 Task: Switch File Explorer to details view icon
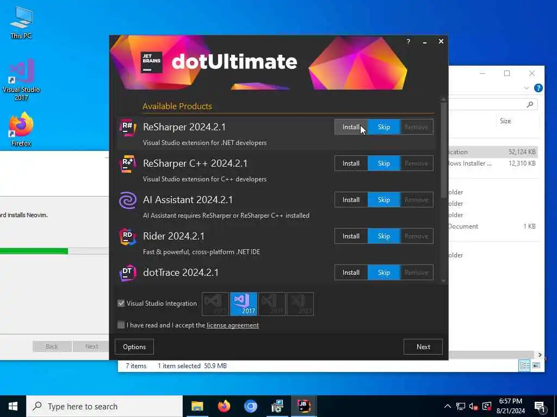pos(524,365)
